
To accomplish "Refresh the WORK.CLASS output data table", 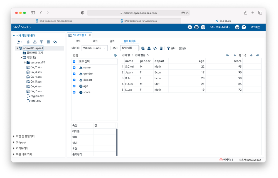I will coord(155,48).
